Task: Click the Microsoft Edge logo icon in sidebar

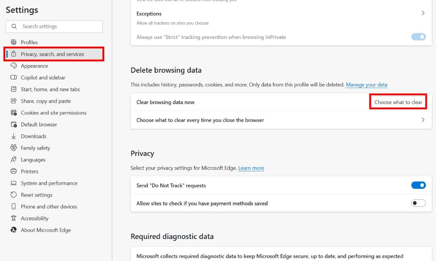Action: click(14, 230)
